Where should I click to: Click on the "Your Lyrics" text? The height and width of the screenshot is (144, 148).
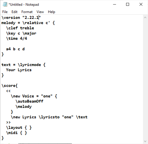click(19, 70)
